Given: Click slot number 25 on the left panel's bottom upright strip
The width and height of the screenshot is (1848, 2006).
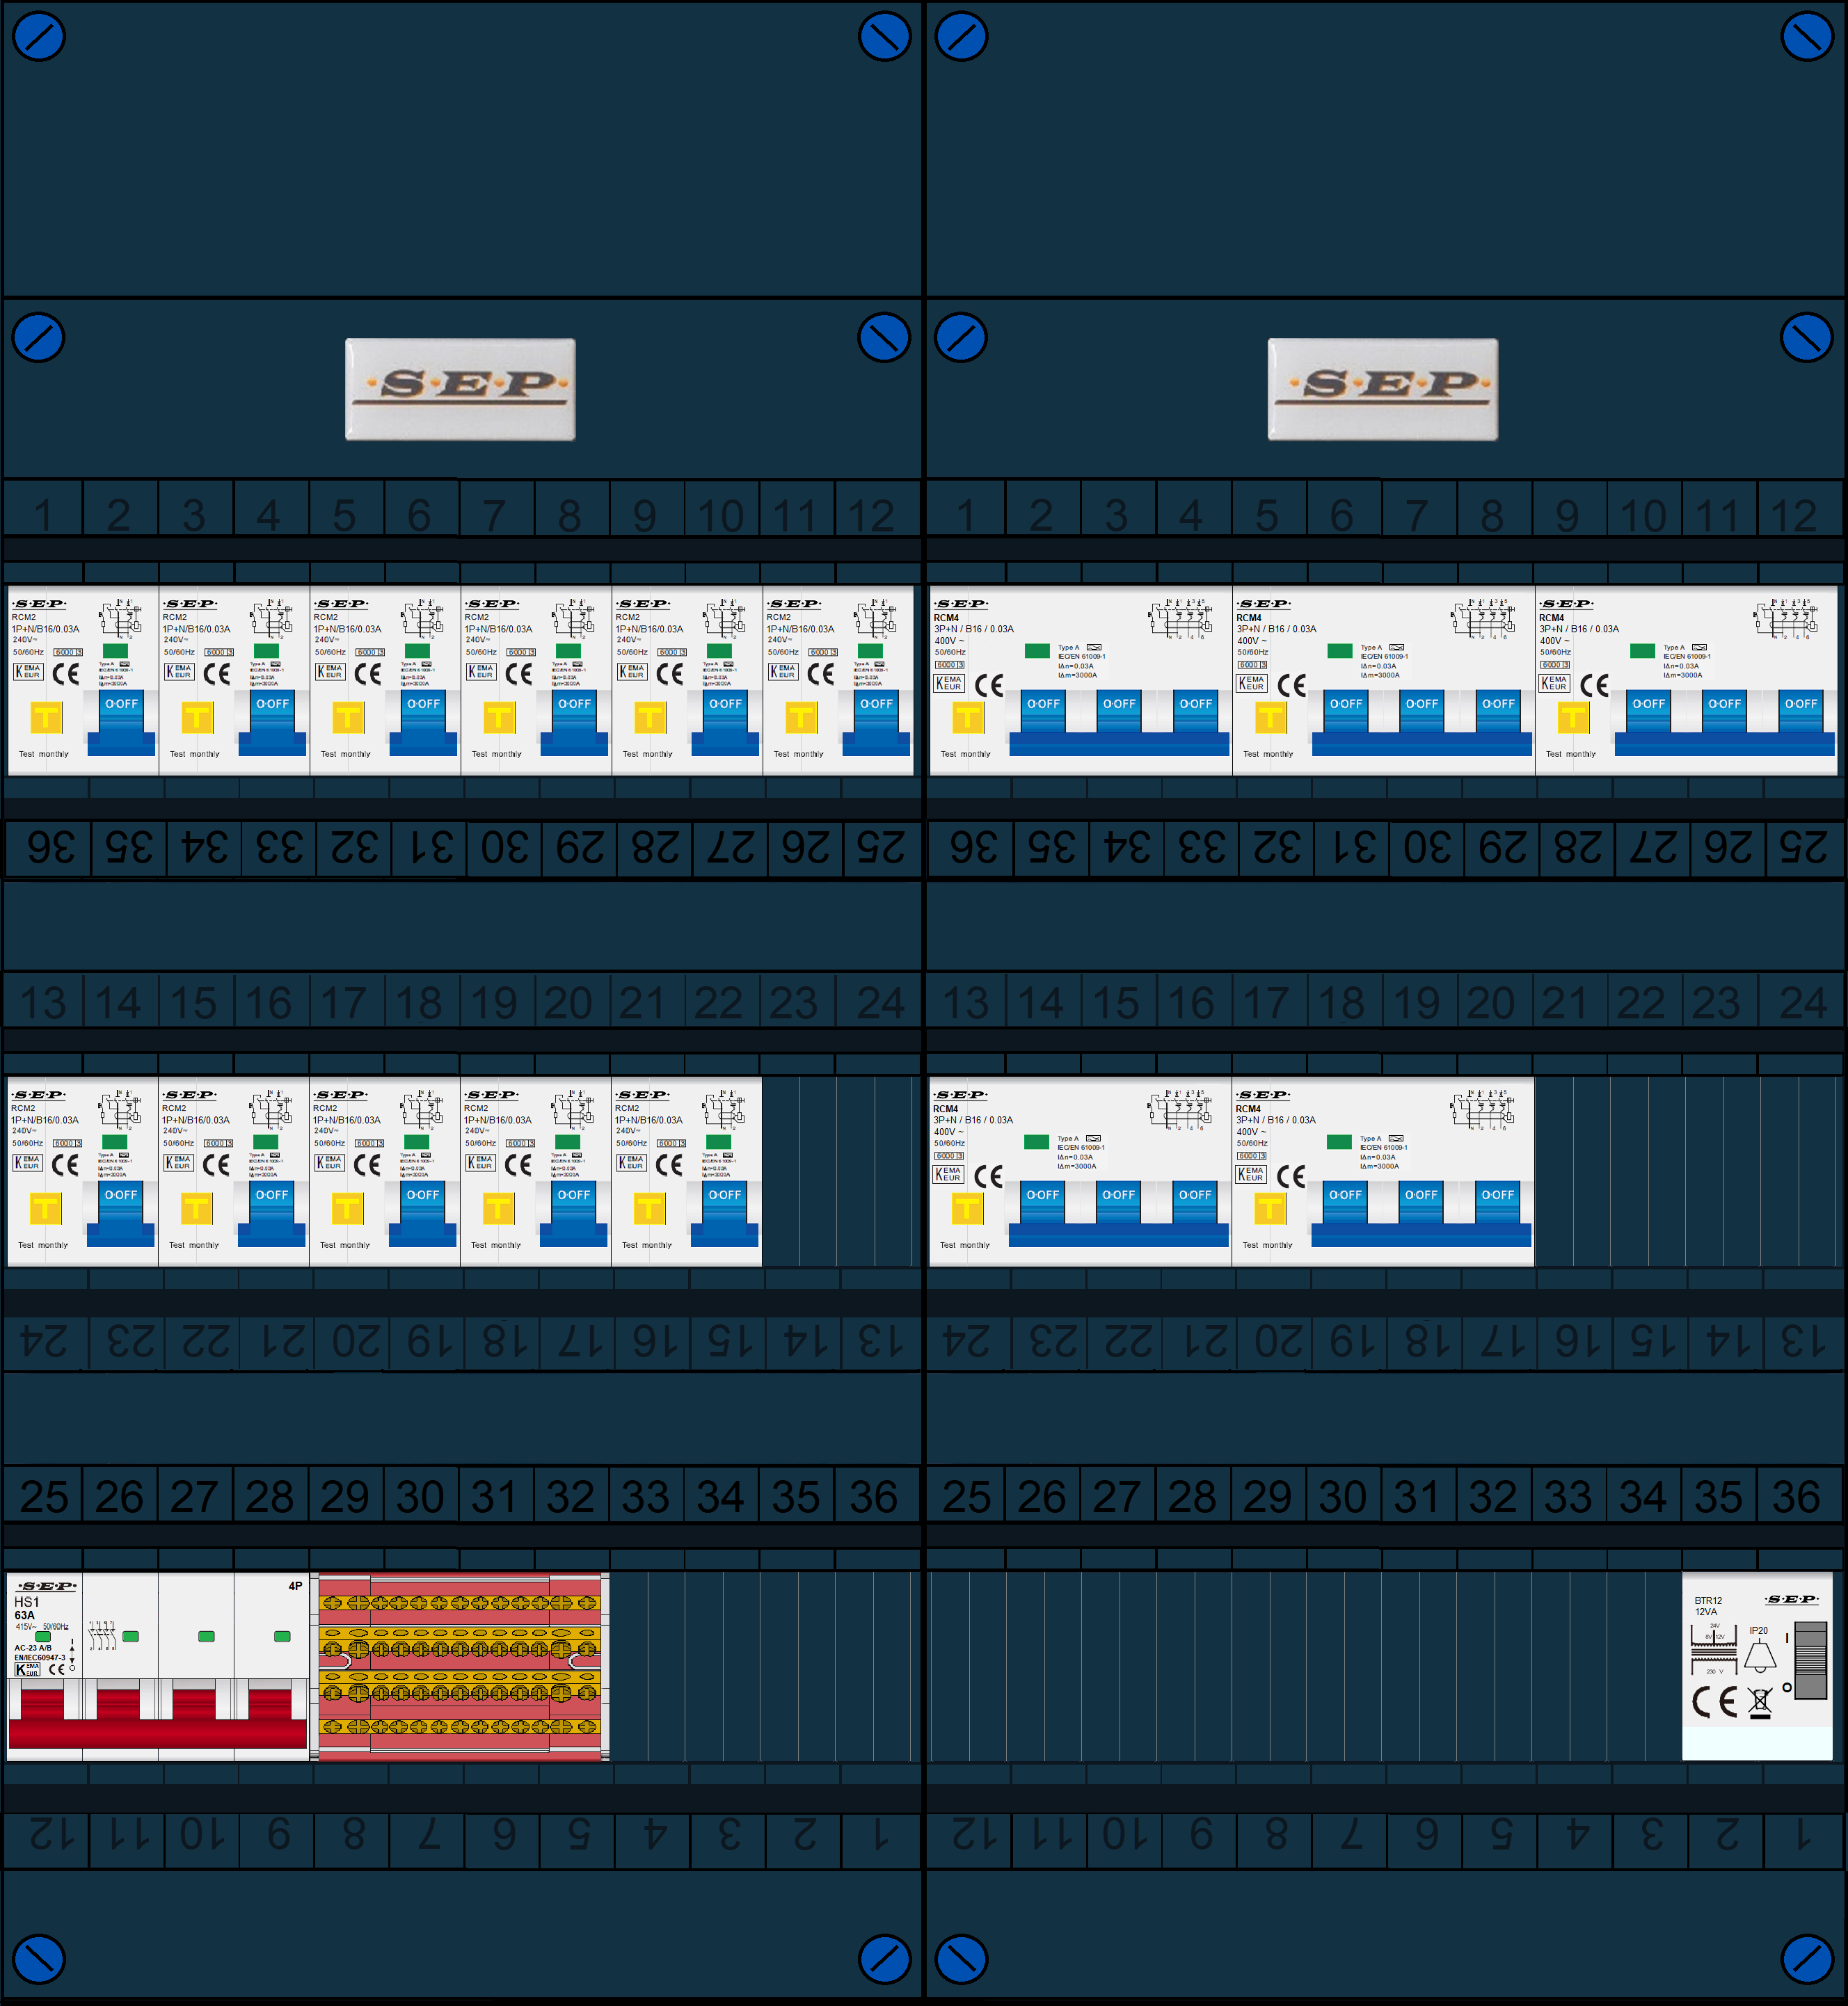Looking at the screenshot, I should 44,1496.
